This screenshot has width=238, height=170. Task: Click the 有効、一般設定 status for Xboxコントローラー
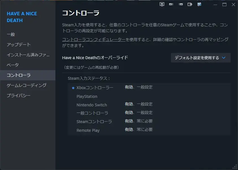coord(139,87)
